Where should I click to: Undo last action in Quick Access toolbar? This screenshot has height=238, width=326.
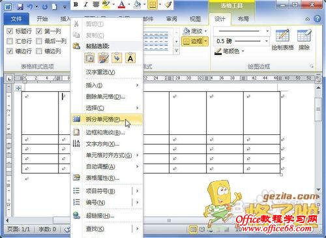tap(30, 7)
